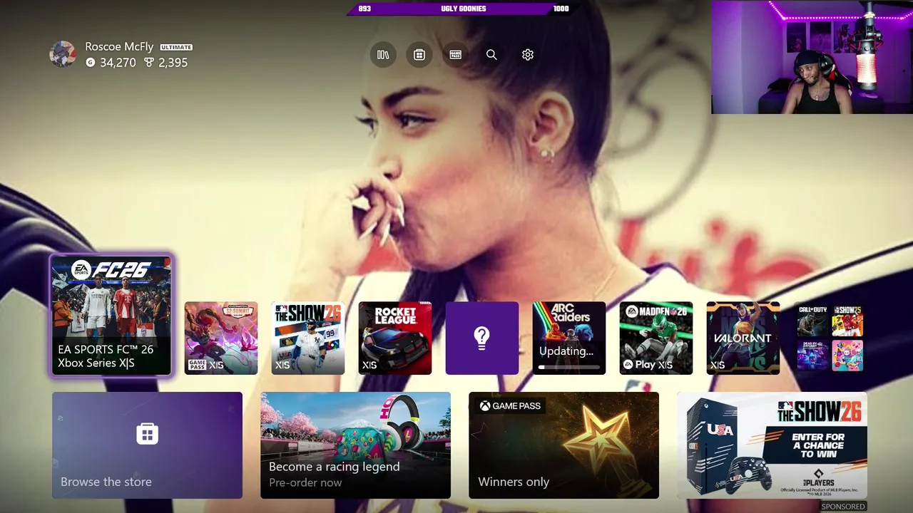The image size is (913, 513).
Task: Click the SPONSORED label
Action: [x=843, y=507]
